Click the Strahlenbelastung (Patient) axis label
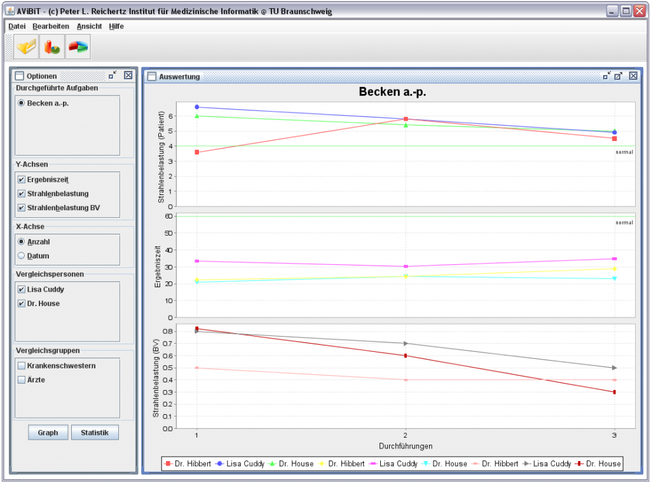651x484 pixels. 161,157
